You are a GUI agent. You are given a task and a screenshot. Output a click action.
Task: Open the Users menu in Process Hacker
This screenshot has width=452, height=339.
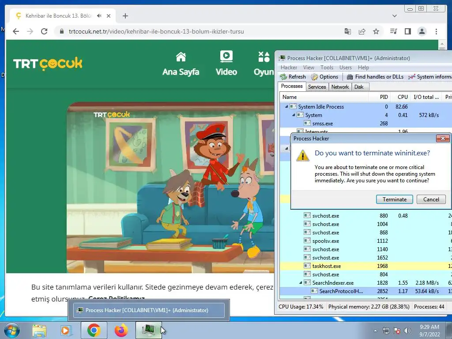pos(345,68)
